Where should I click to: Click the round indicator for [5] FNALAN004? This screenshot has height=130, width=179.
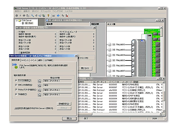110,55
